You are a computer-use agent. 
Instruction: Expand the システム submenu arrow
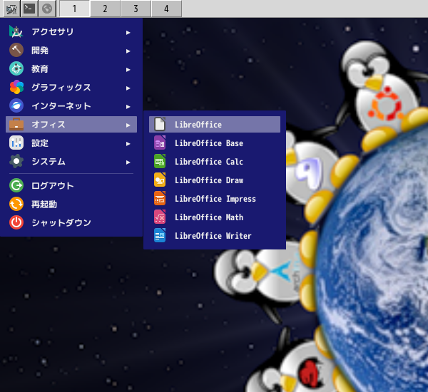(128, 163)
